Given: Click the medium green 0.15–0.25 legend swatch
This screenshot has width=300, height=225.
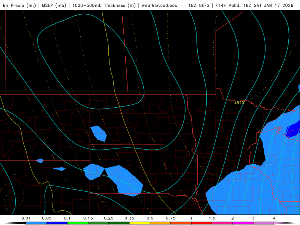Looking at the screenshot, I should pos(98,223).
